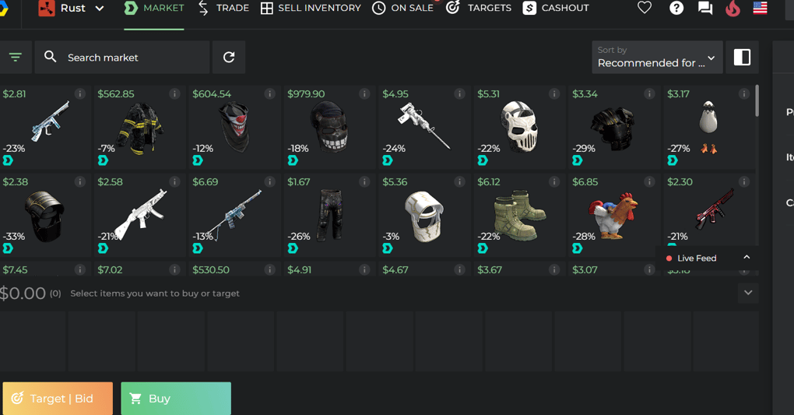The width and height of the screenshot is (794, 415).
Task: Select the $562.85 firefighter jacket
Action: coord(140,127)
